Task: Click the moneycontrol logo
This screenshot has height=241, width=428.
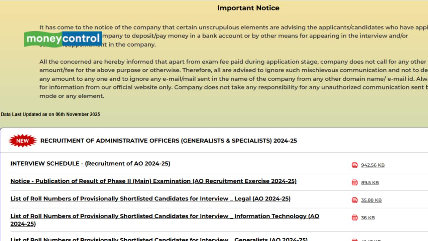Action: pyautogui.click(x=62, y=39)
